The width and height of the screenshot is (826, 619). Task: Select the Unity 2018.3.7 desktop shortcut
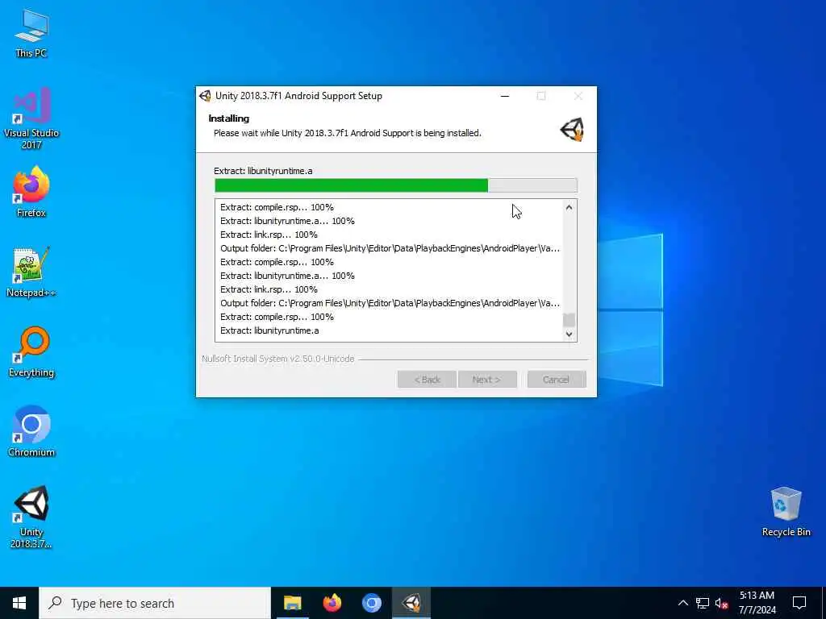[31, 517]
